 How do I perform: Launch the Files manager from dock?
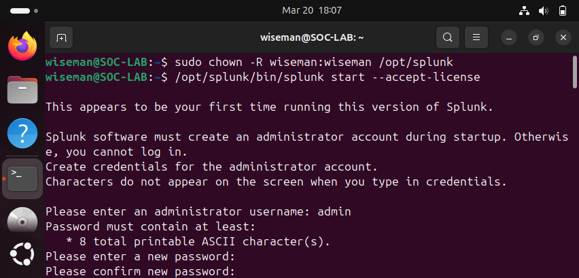pos(22,89)
